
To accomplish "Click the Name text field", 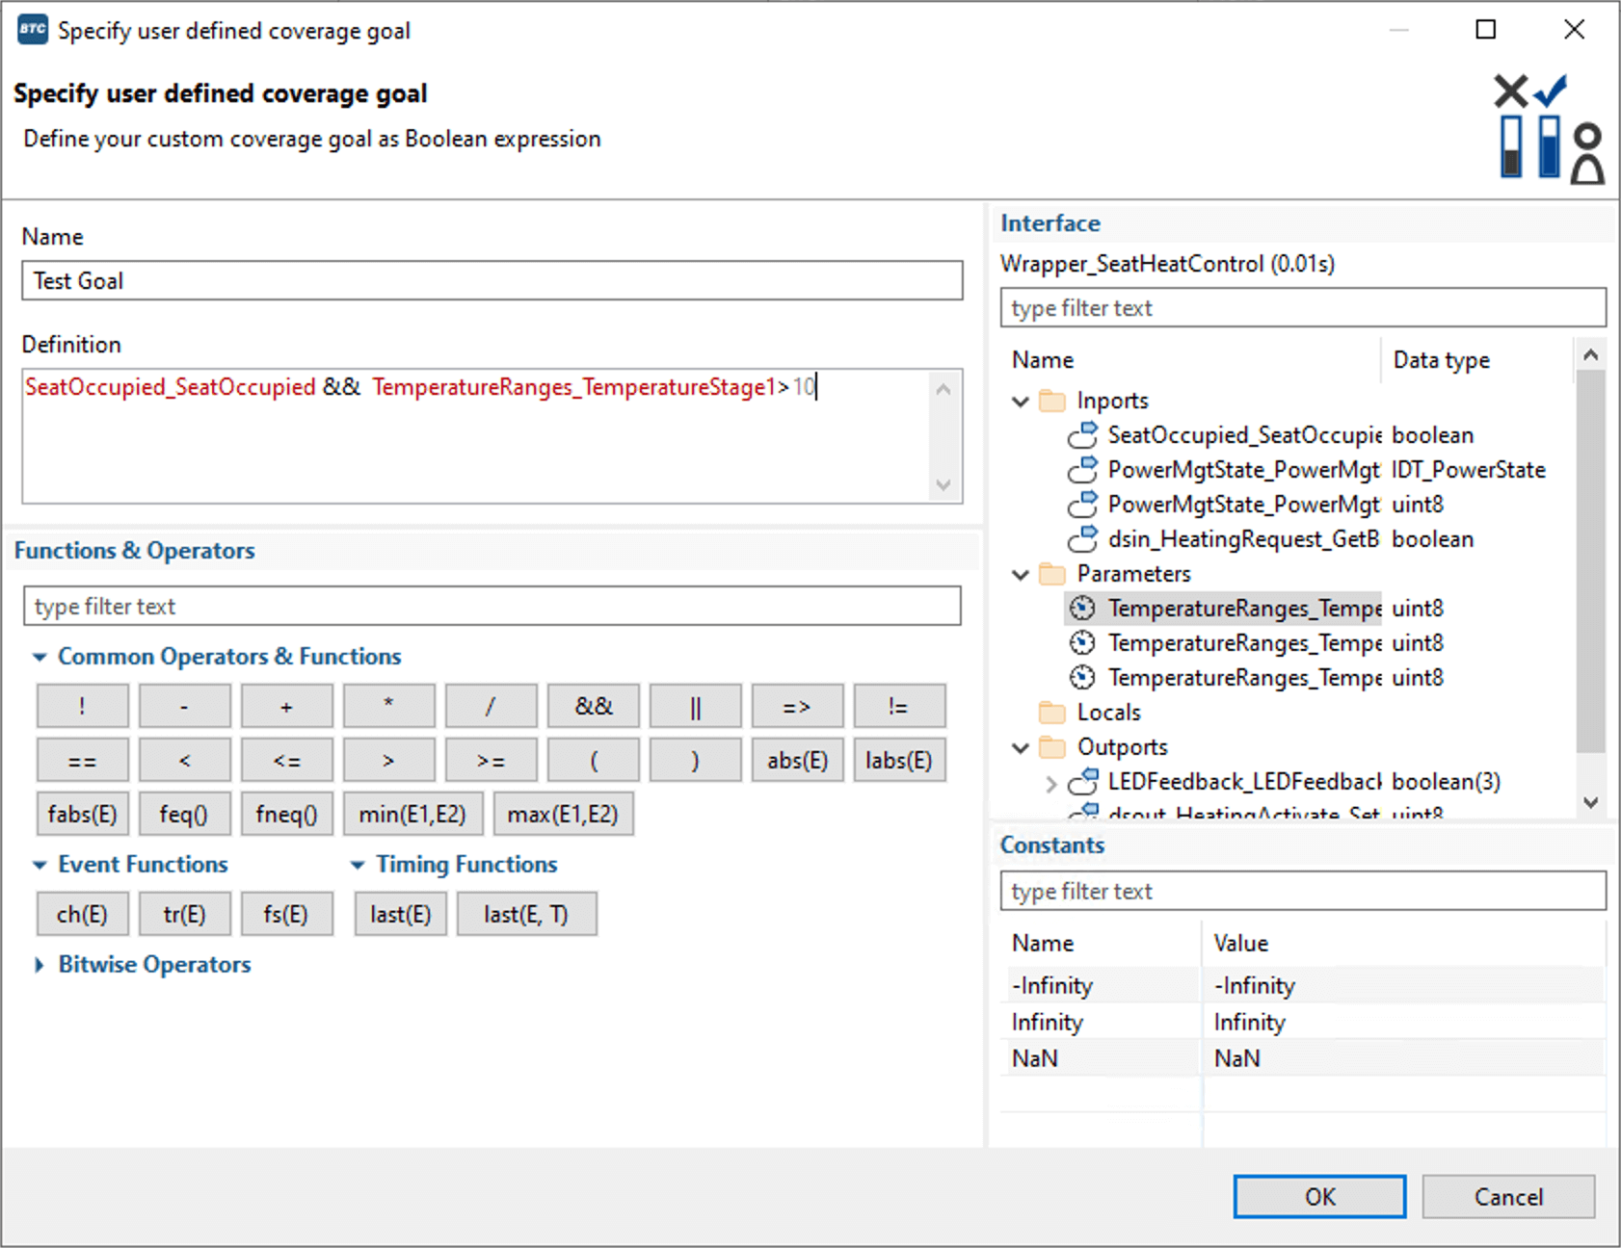I will 492,280.
